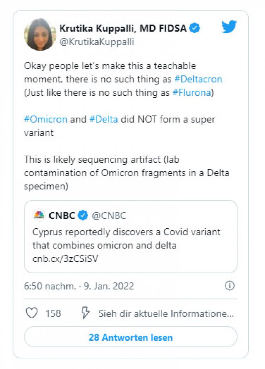265x369 pixels.
Task: Click the 158 likes count
Action: [53, 313]
